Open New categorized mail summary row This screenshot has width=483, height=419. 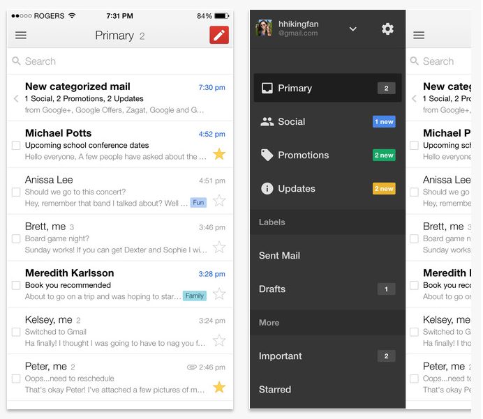click(x=120, y=98)
